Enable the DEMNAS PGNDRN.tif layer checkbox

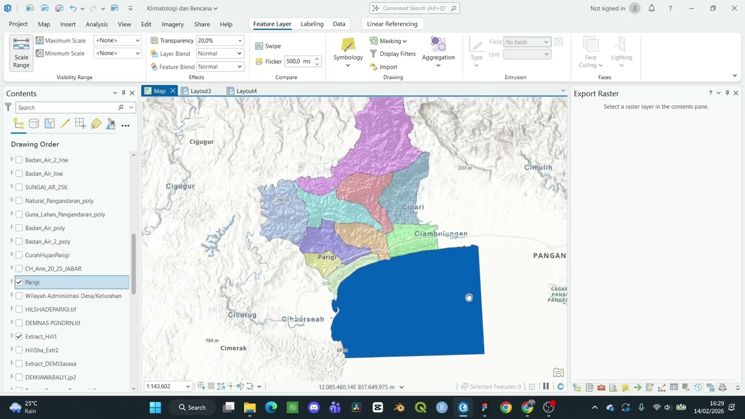point(19,323)
